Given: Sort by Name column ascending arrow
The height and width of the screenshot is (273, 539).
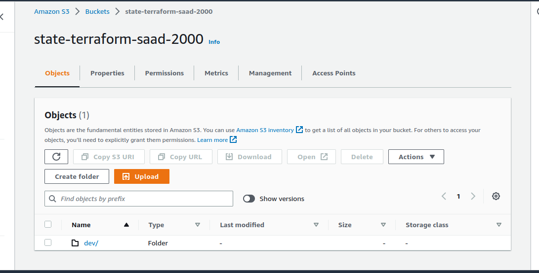Looking at the screenshot, I should point(126,225).
